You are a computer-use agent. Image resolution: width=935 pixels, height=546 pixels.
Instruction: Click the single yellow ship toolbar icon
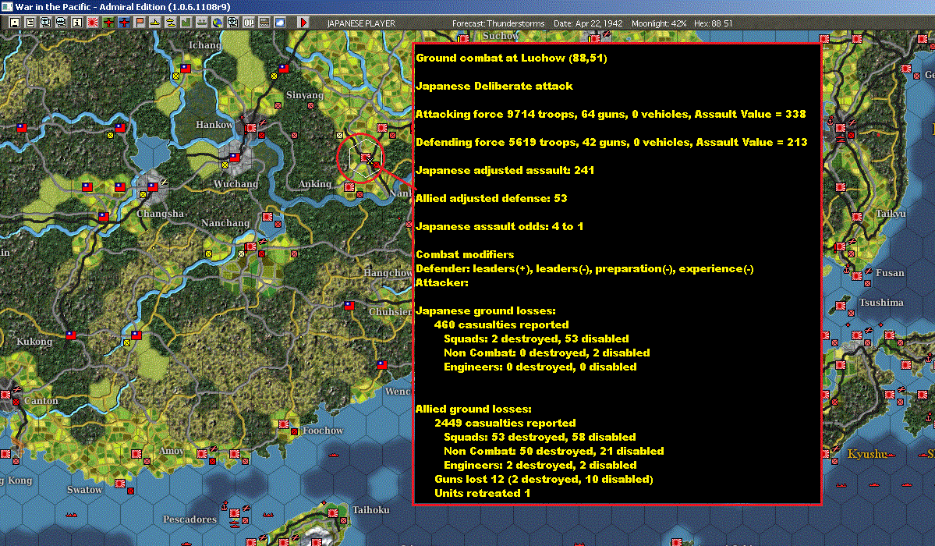[x=155, y=23]
